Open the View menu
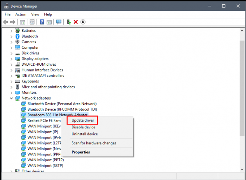Viewport: 246px width, 180px height. point(35,14)
